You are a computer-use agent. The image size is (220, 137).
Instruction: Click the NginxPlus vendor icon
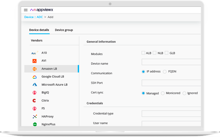35,124
